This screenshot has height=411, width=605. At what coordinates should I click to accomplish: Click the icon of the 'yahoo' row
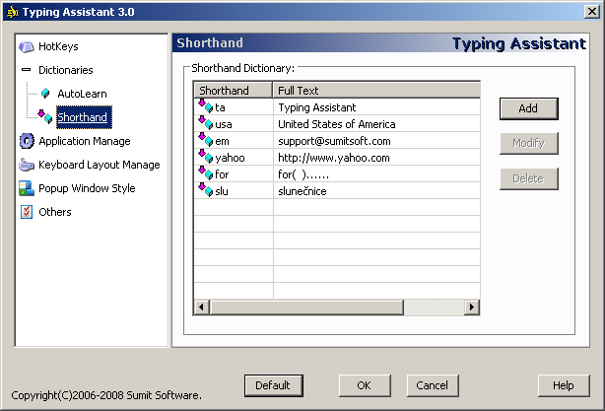click(206, 157)
